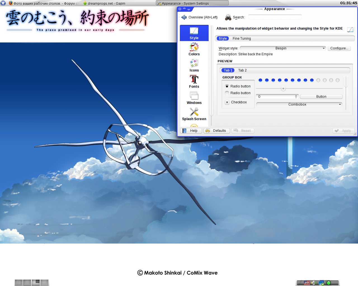Select the second unselected Radio button
Viewport: 358px width, 286px height.
click(x=238, y=93)
